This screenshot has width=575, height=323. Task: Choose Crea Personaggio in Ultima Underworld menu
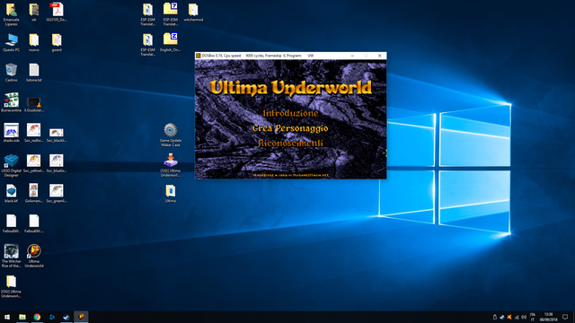coord(290,128)
